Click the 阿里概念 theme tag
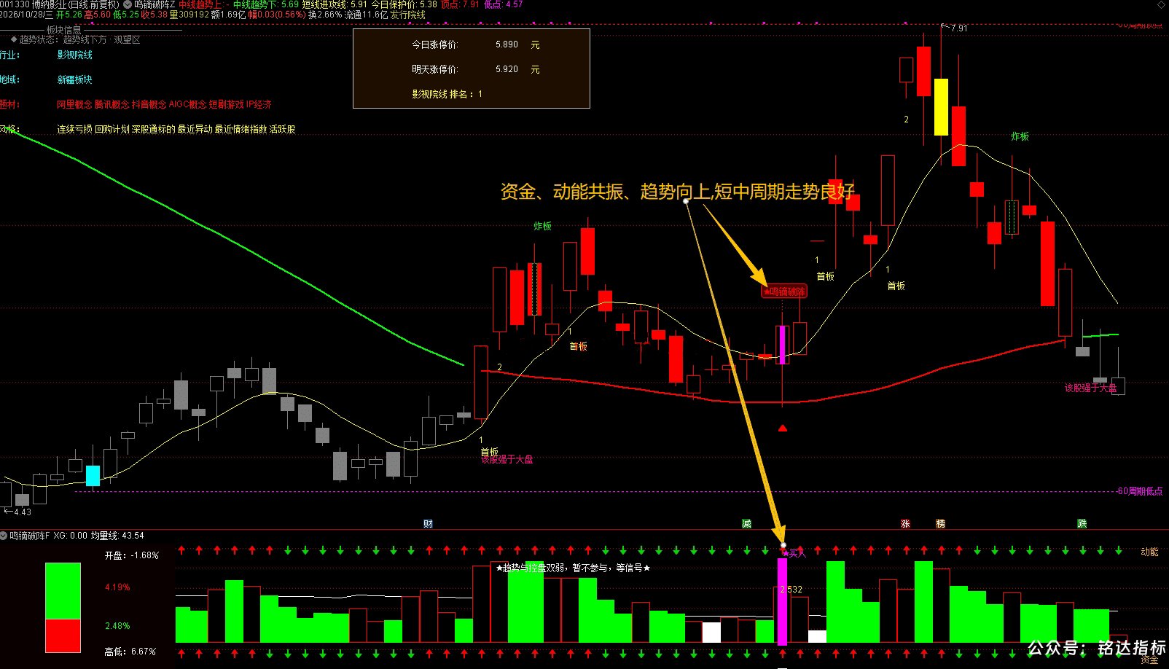 (75, 104)
